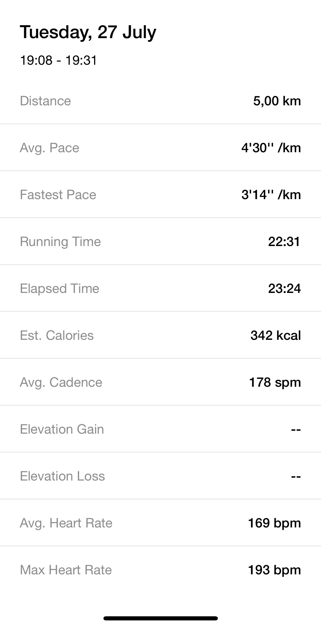Select the Distance row label

(x=46, y=101)
